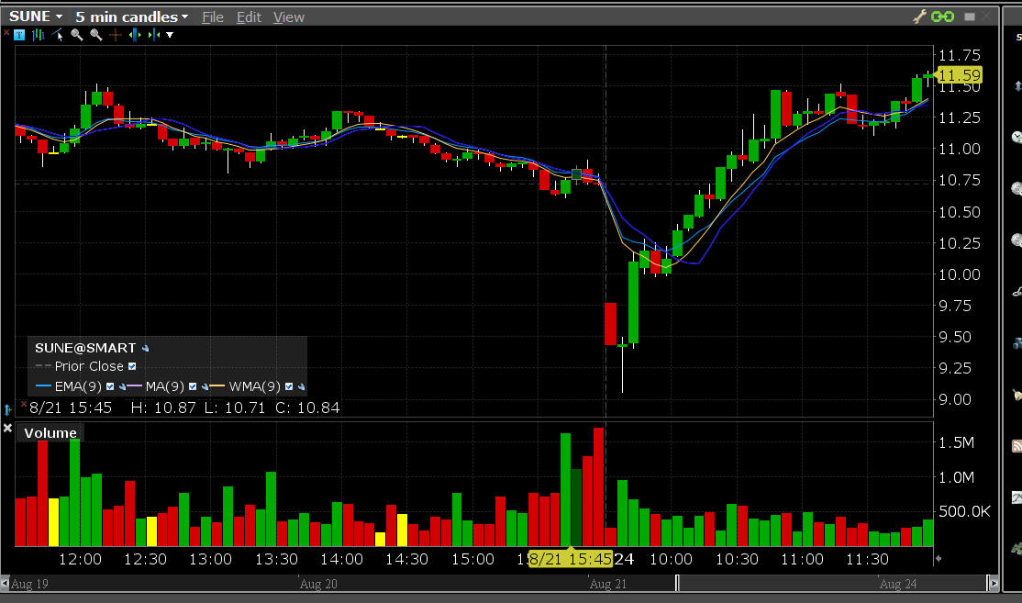
Task: Click the second magnifying glass zoom icon
Action: [95, 35]
